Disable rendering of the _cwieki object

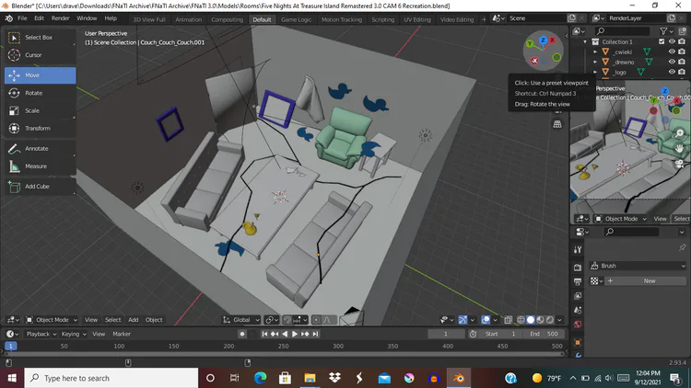682,51
